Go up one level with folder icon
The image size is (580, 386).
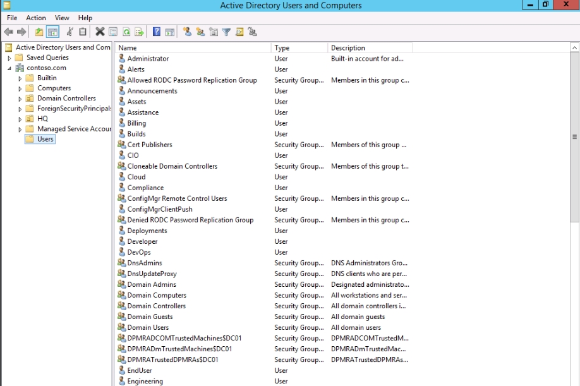coord(39,32)
